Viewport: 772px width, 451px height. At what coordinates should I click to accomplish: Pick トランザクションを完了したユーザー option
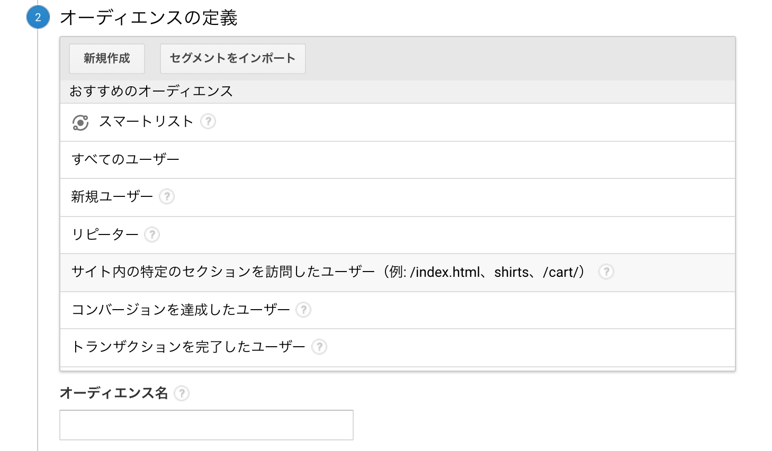point(188,347)
